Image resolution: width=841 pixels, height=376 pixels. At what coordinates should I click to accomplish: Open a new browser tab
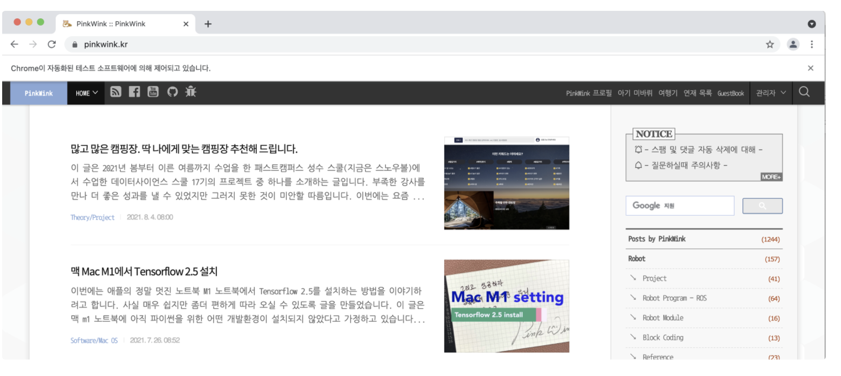pos(208,24)
